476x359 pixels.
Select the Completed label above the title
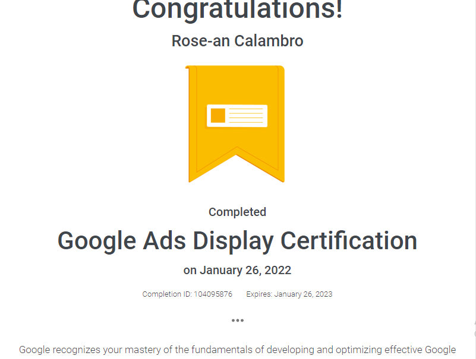pos(237,211)
